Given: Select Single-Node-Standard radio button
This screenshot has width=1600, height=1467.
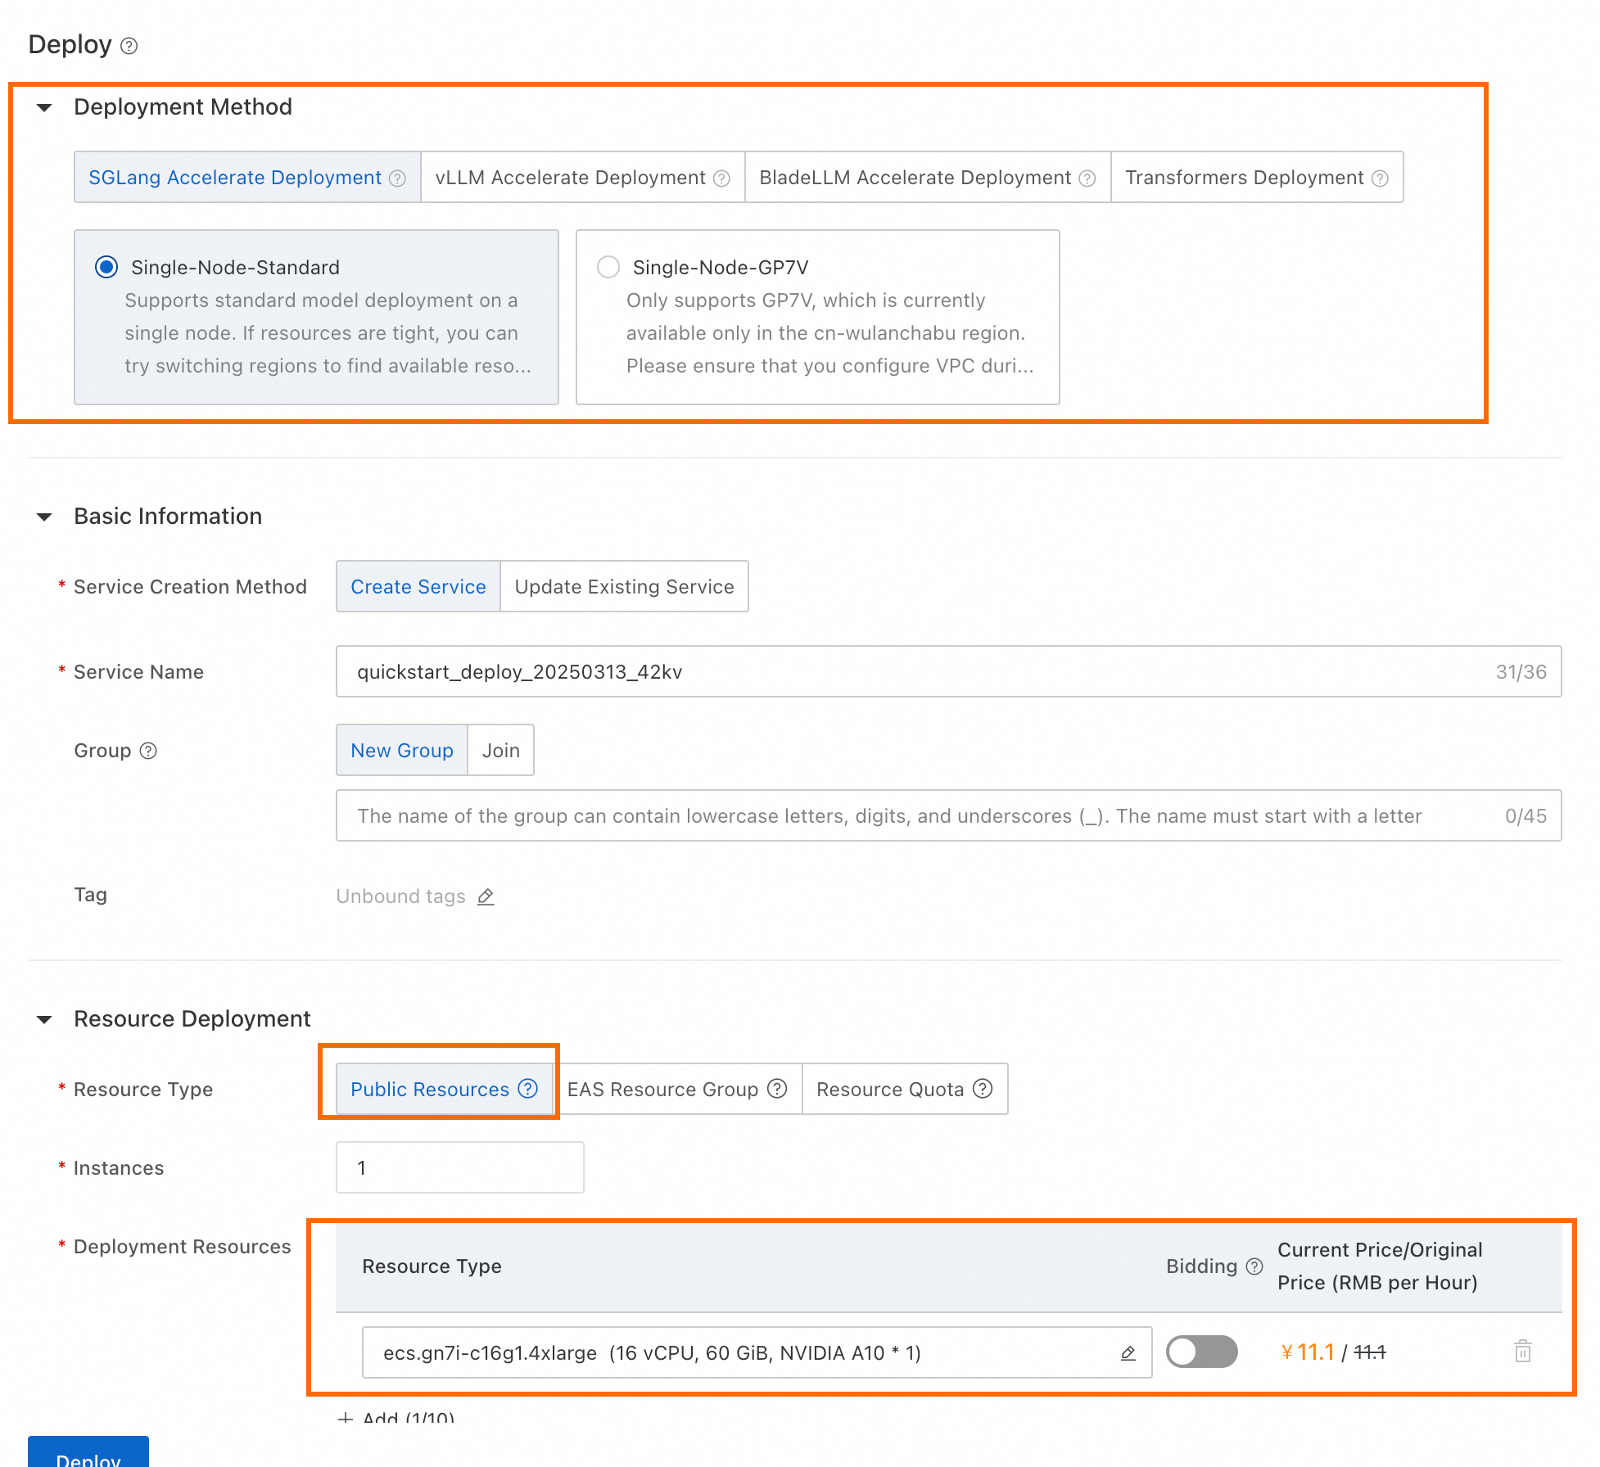Looking at the screenshot, I should 106,268.
